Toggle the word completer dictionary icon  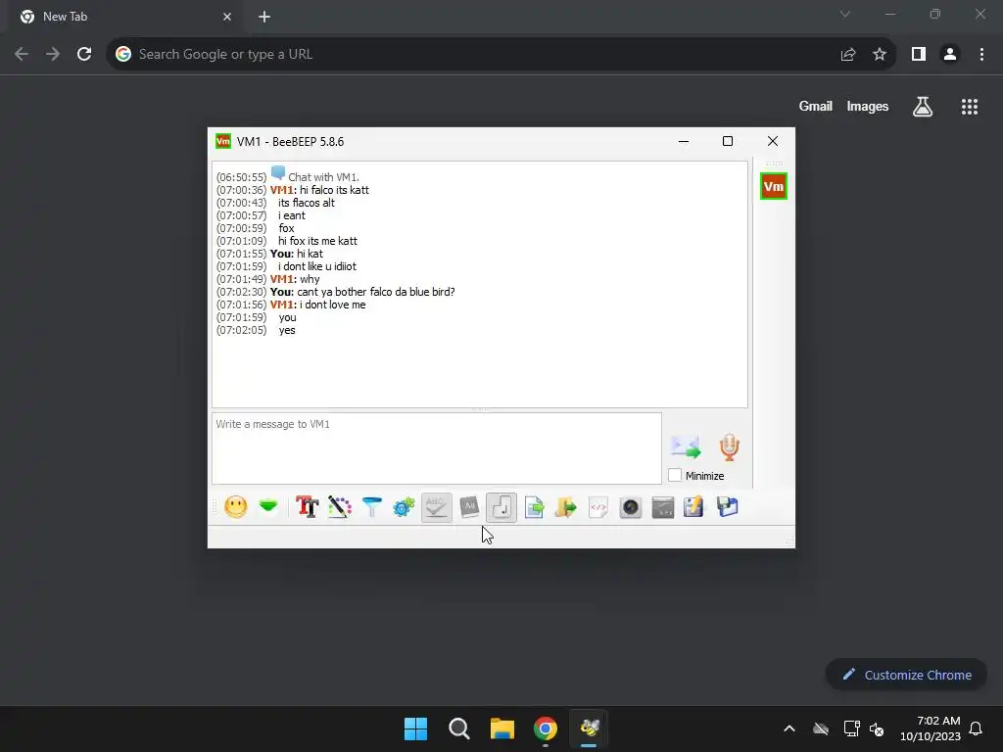[x=469, y=507]
